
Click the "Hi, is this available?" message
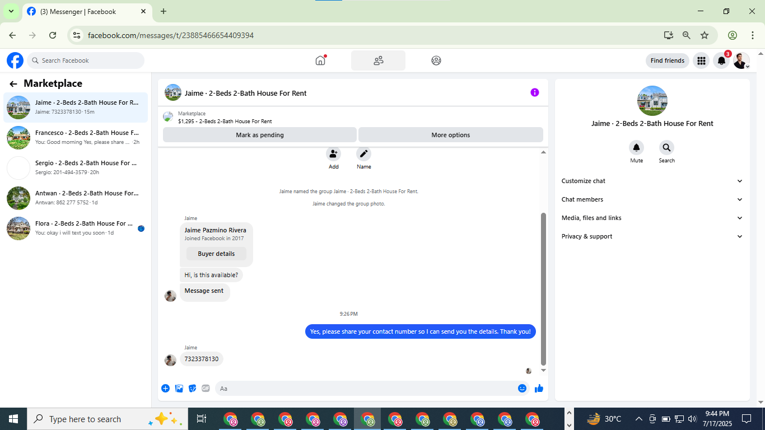211,275
